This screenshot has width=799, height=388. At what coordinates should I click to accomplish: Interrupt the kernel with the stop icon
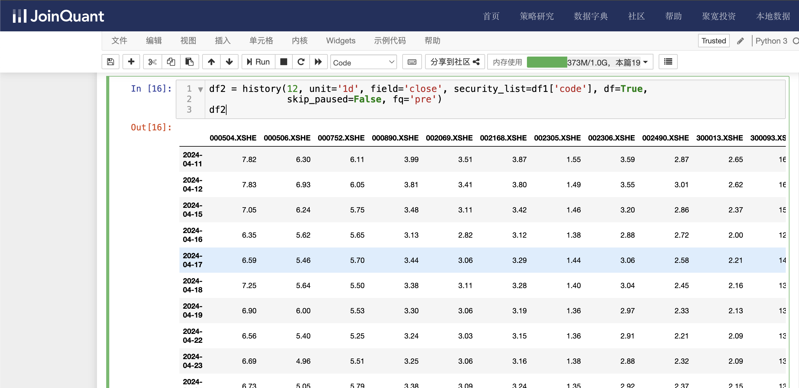point(283,62)
